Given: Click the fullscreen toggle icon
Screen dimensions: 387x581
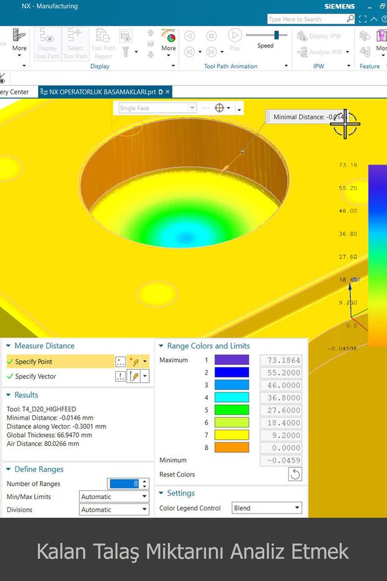Looking at the screenshot, I should point(363,19).
